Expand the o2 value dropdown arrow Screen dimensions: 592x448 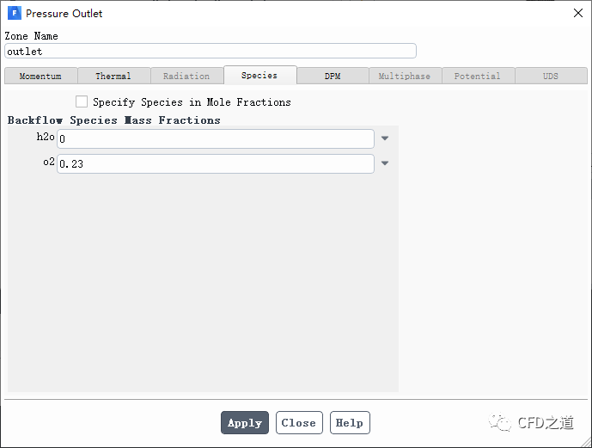click(x=385, y=163)
